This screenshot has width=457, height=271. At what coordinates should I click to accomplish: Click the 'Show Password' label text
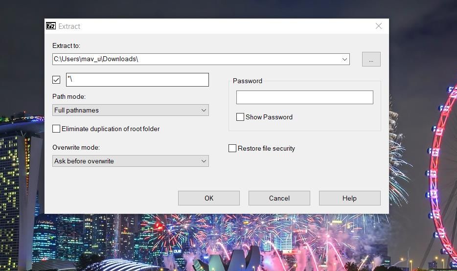click(269, 117)
